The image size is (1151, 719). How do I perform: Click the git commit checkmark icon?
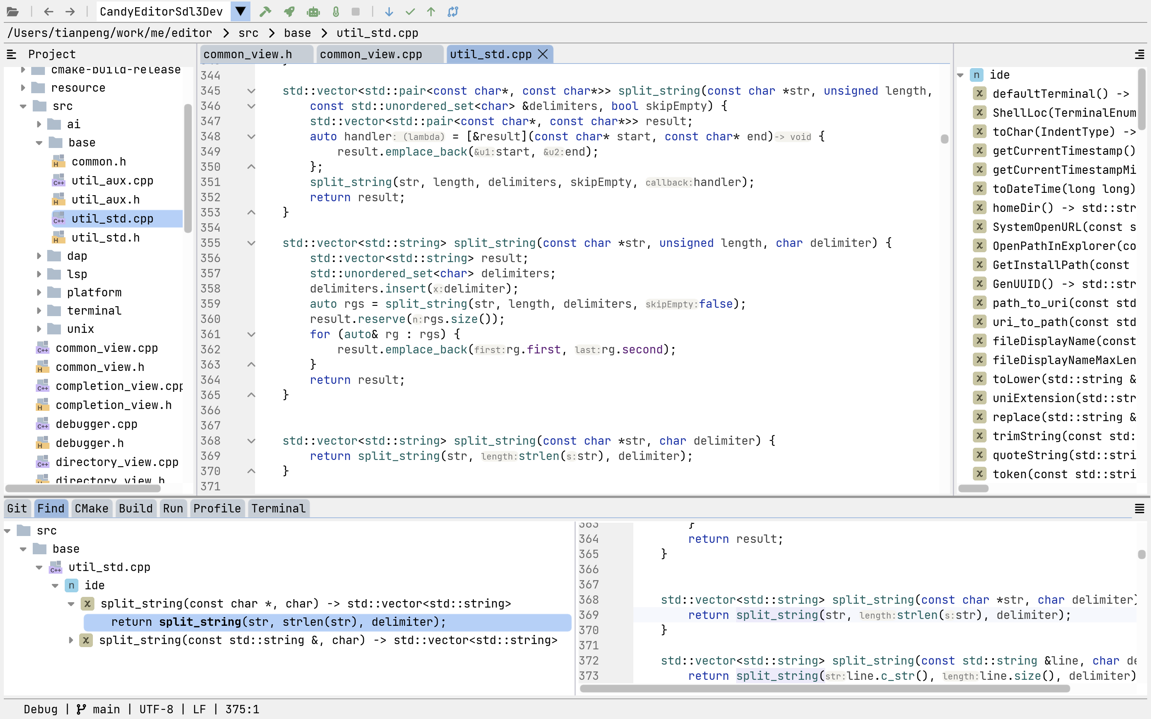click(410, 11)
